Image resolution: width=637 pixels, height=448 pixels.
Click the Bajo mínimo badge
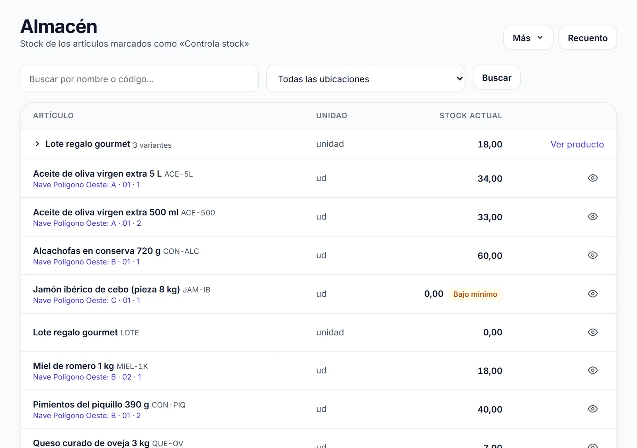pos(475,294)
